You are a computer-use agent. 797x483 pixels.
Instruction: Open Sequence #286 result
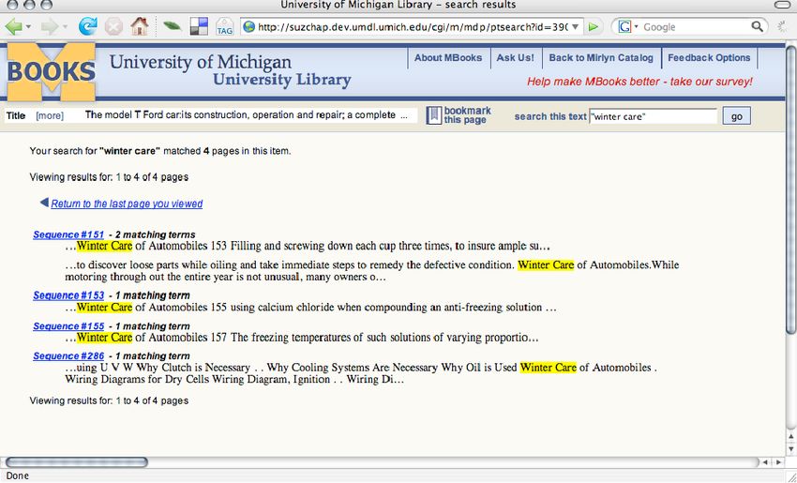pos(68,356)
